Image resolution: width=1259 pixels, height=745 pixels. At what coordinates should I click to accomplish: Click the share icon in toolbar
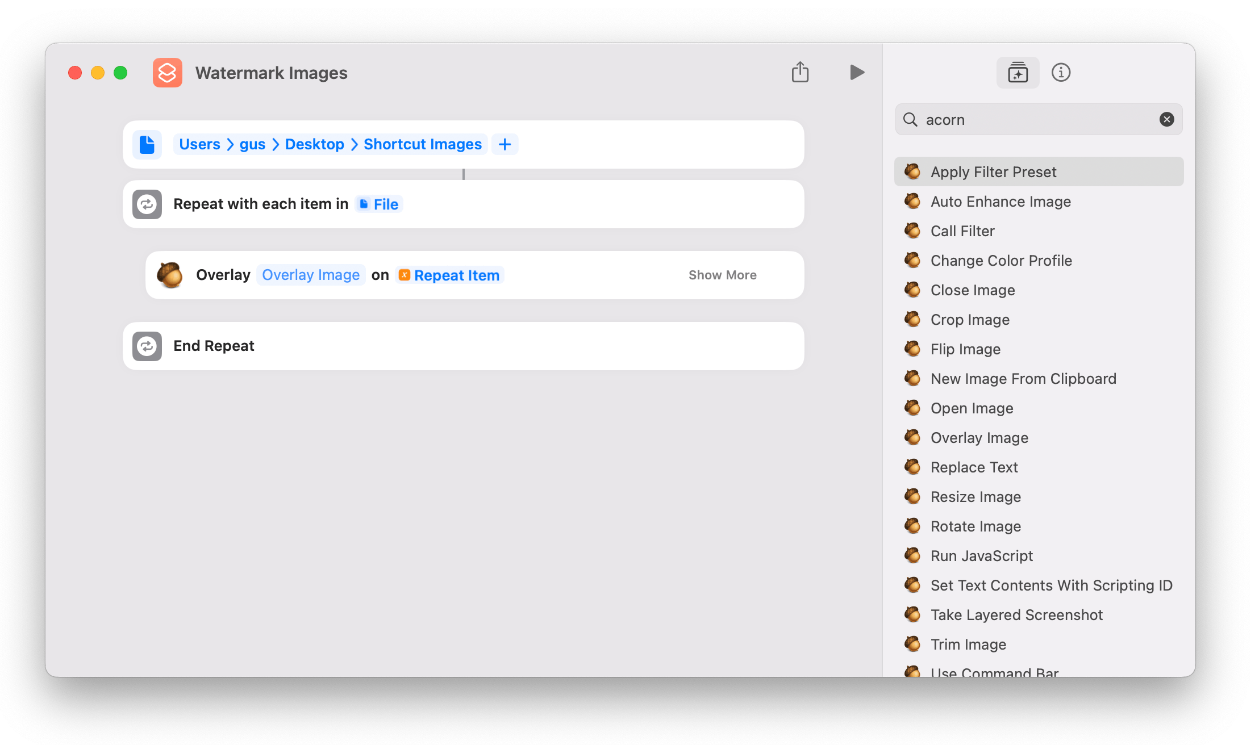pos(800,72)
